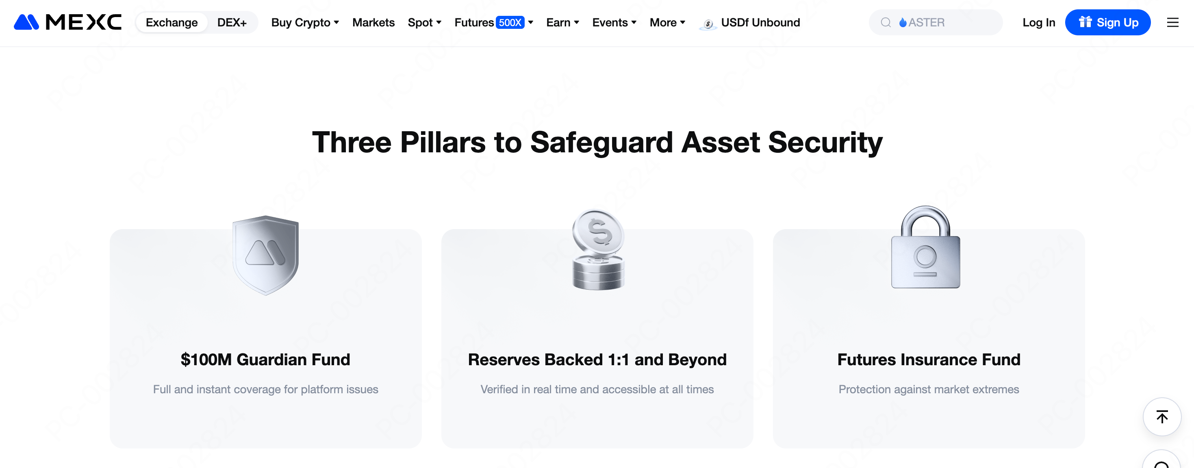The width and height of the screenshot is (1194, 468).
Task: Focus the ASTER search field
Action: pos(946,22)
